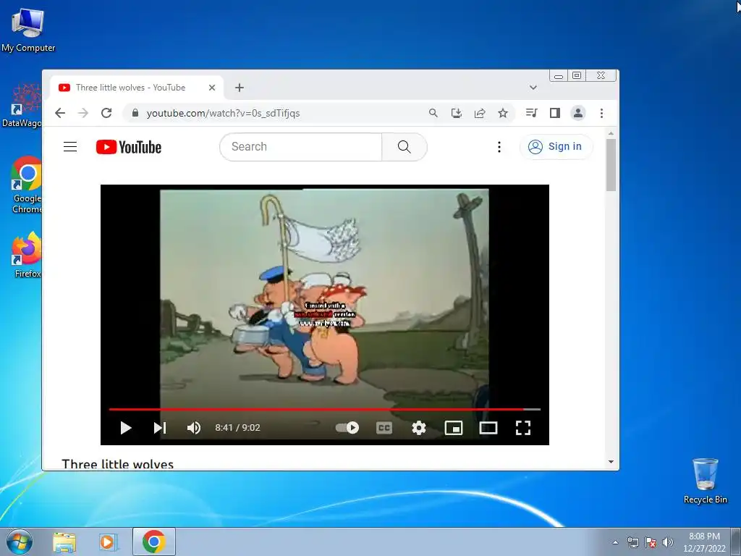Open My Computer desktop icon

coord(28,29)
